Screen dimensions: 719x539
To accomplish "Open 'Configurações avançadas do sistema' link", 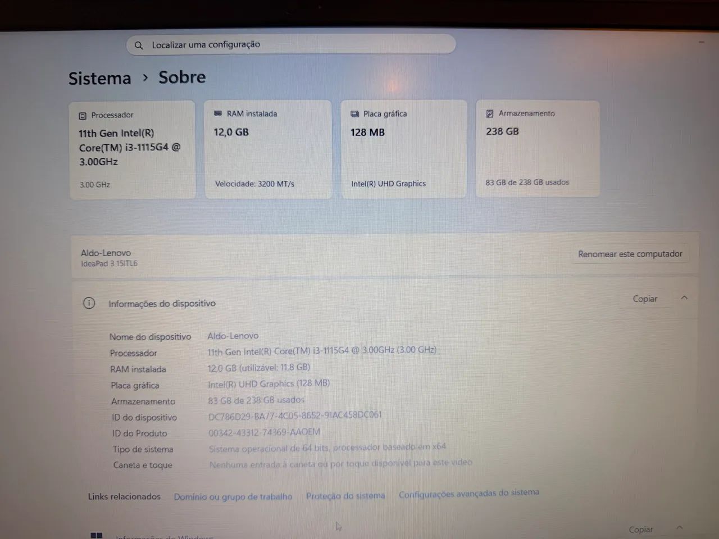I will click(469, 493).
